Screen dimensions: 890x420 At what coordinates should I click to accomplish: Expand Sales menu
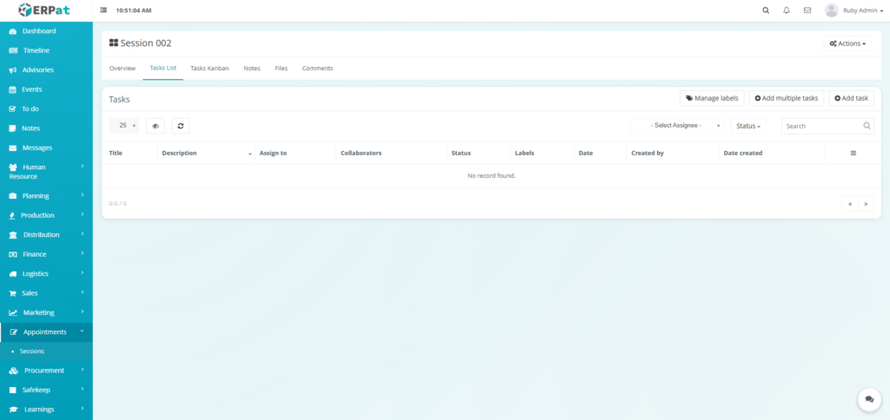47,293
